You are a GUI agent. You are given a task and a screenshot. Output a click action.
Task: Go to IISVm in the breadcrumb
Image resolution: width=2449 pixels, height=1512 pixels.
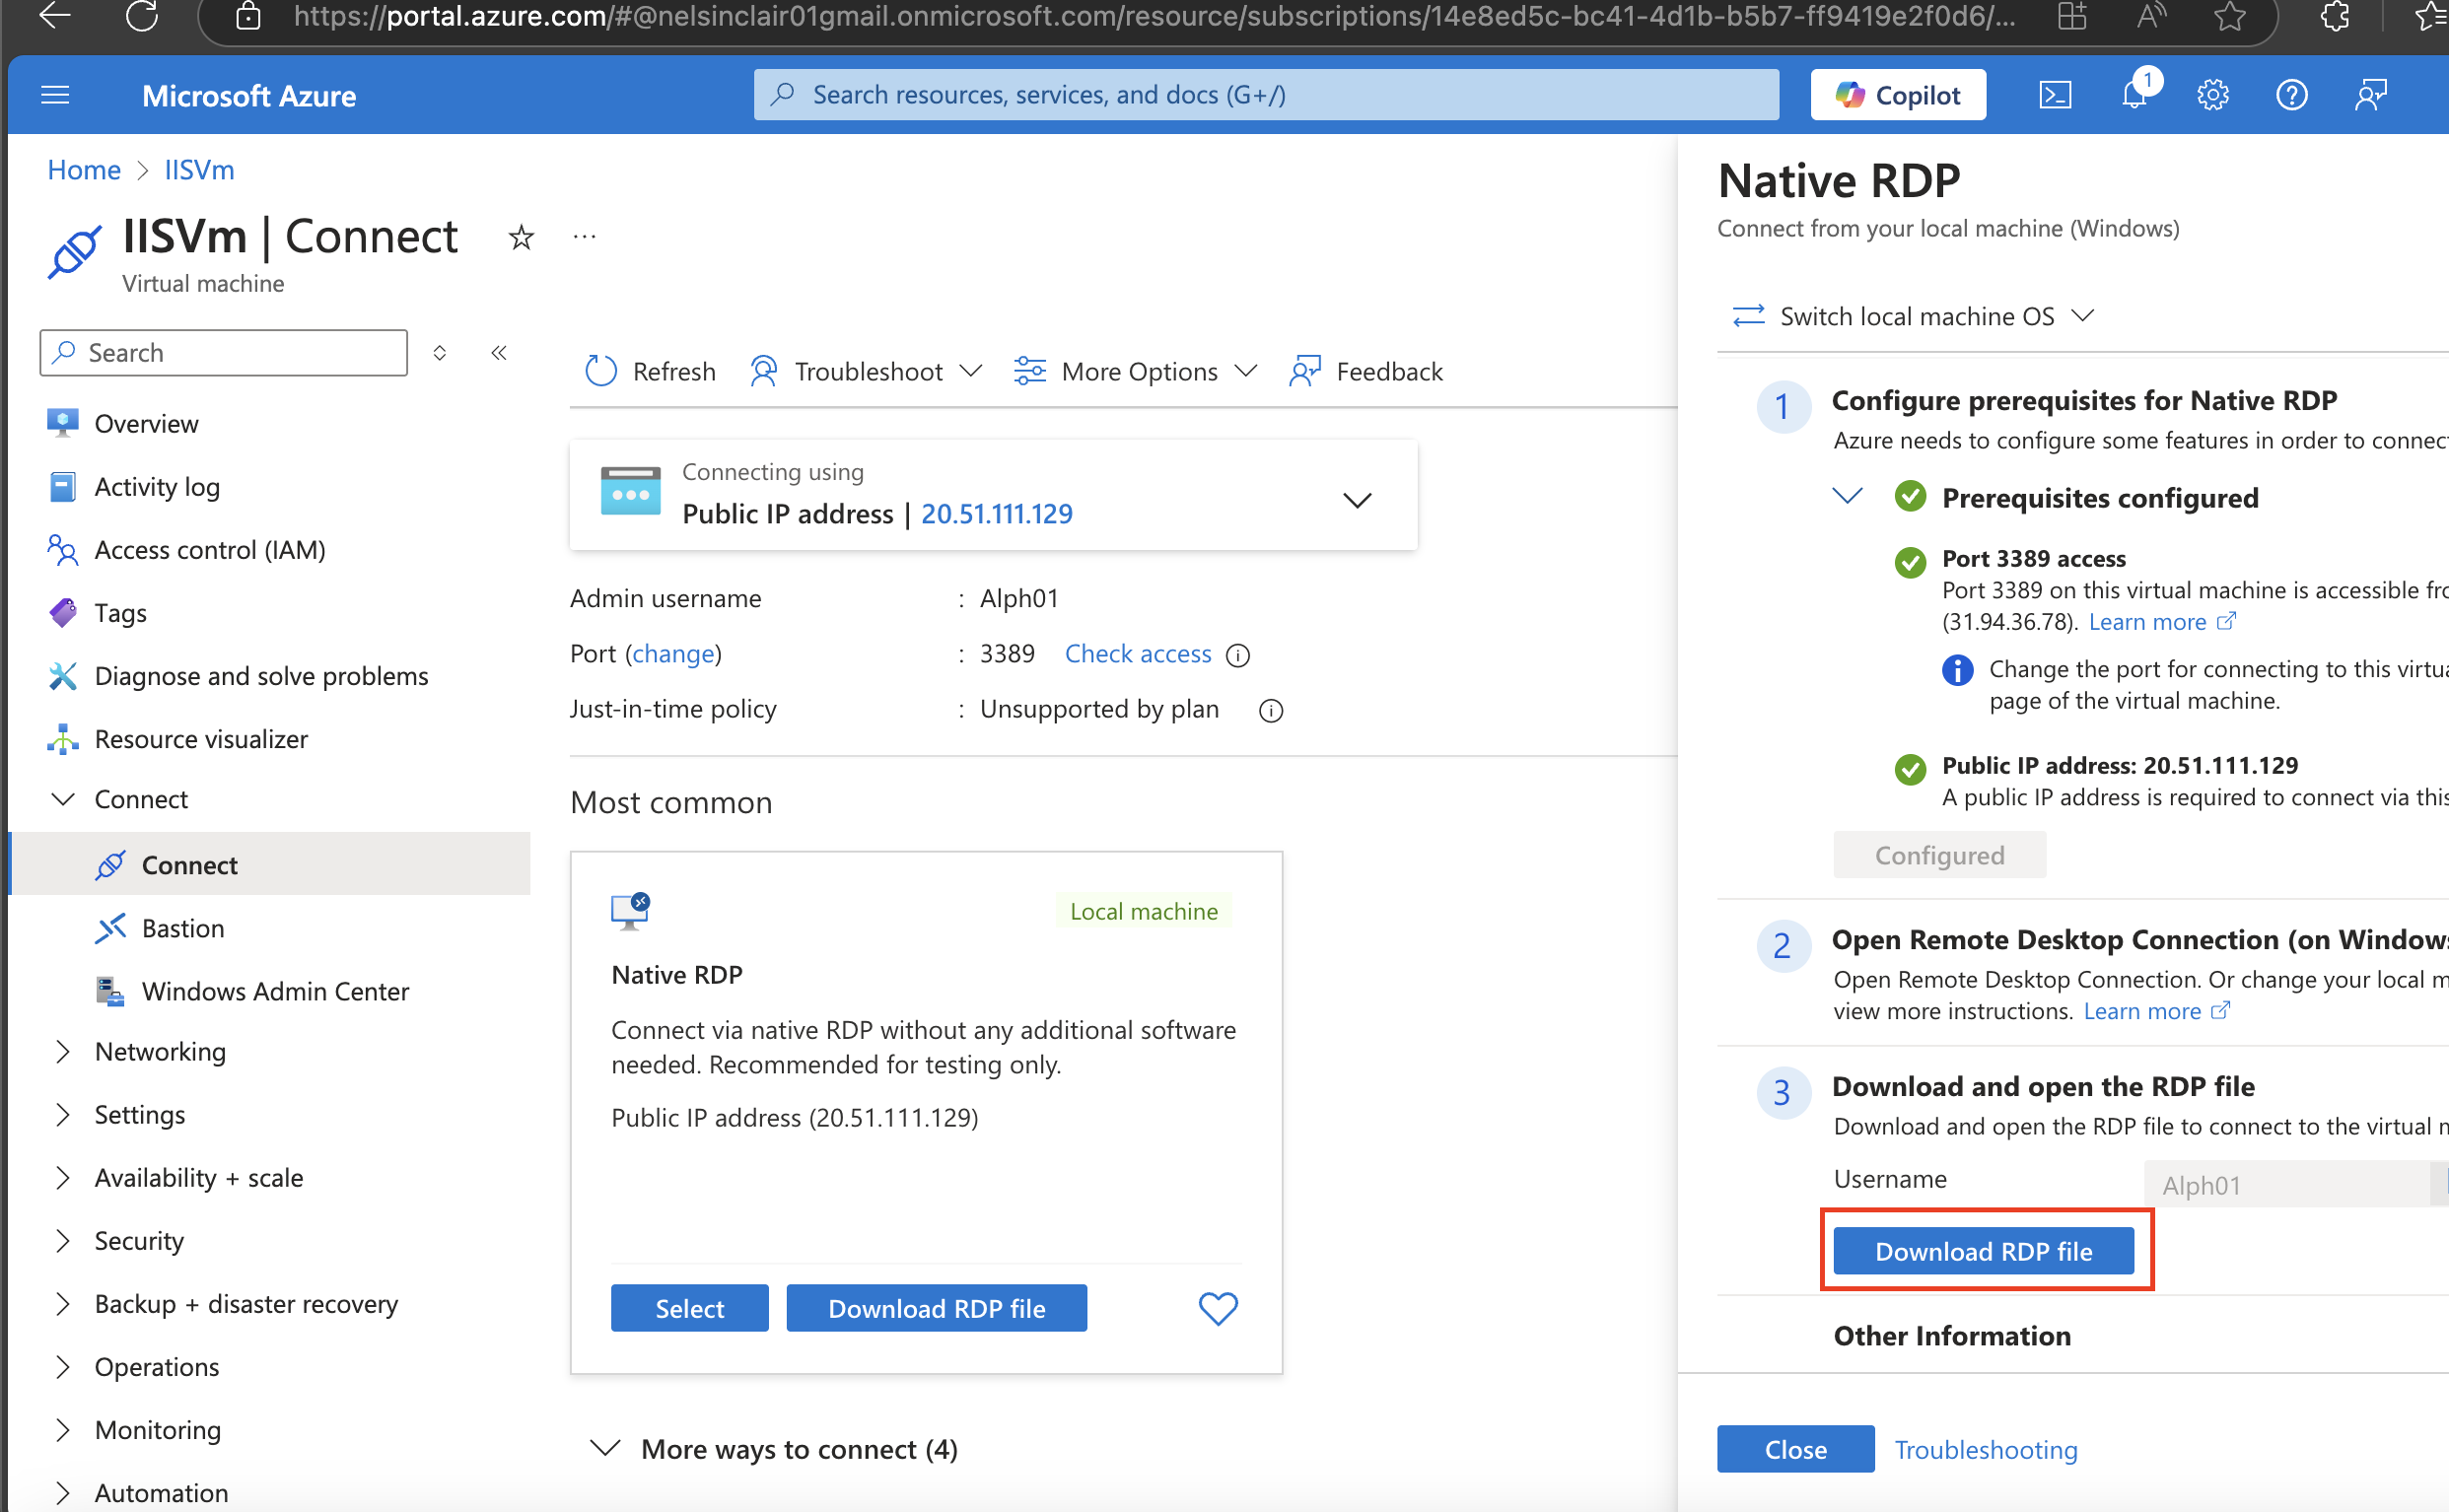pos(199,170)
